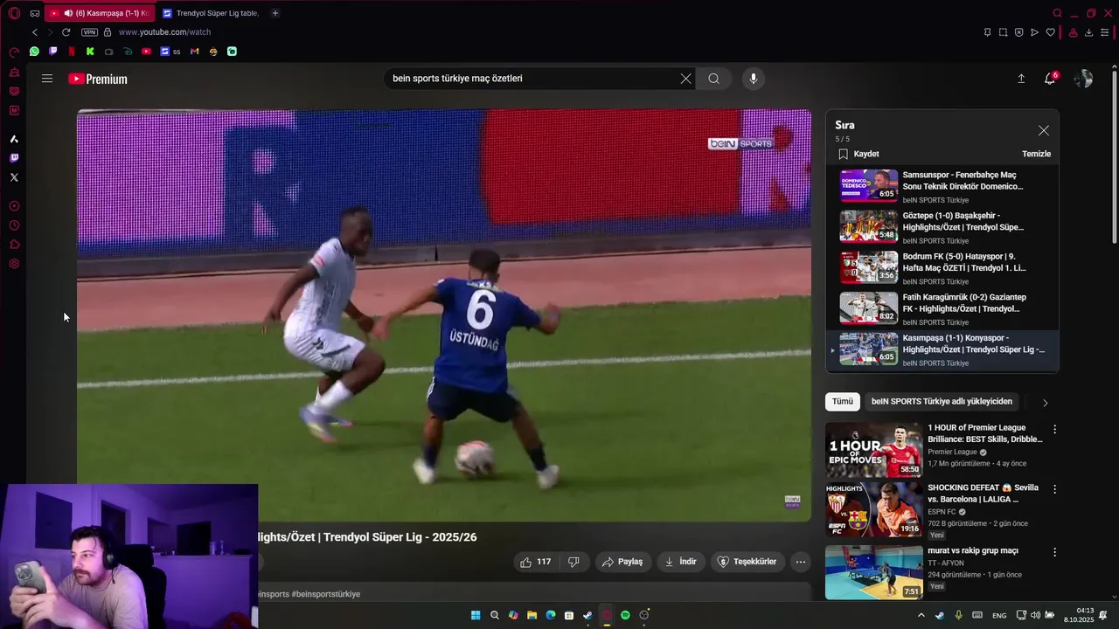The height and width of the screenshot is (629, 1119).
Task: Open more actions menu below the video
Action: tap(801, 562)
